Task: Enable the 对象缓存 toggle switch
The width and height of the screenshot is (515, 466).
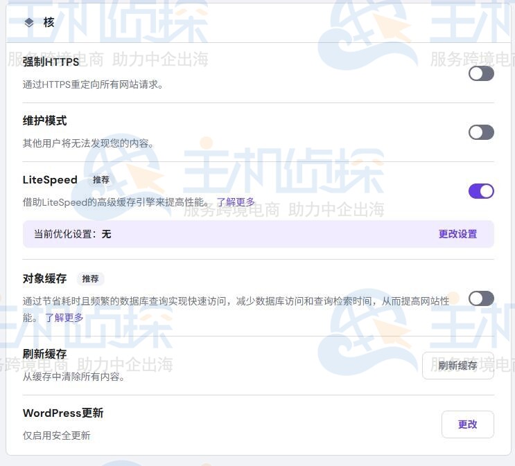Action: [x=481, y=298]
